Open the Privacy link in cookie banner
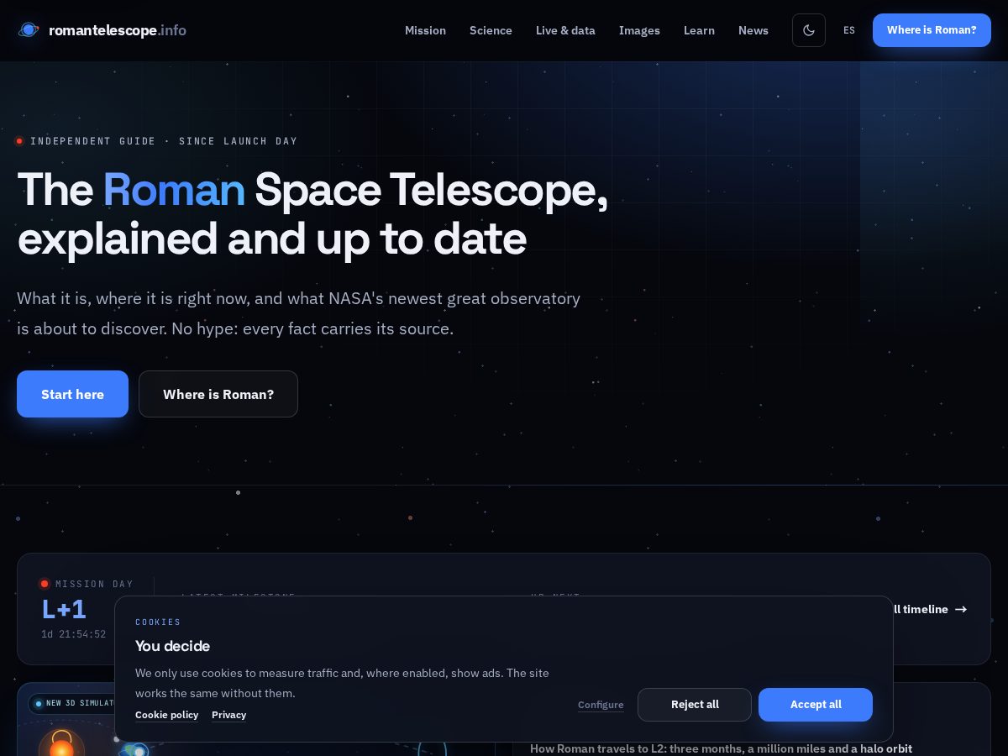The image size is (1008, 756). point(228,715)
